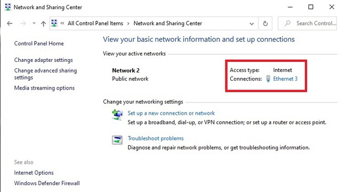The image size is (341, 192).
Task: Click the search magnifier icon
Action: [x=288, y=23]
